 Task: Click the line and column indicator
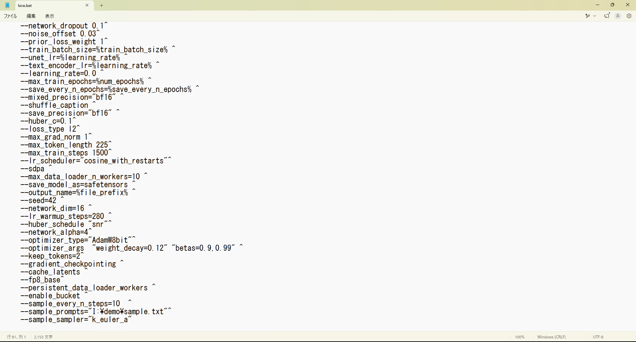tap(17, 337)
